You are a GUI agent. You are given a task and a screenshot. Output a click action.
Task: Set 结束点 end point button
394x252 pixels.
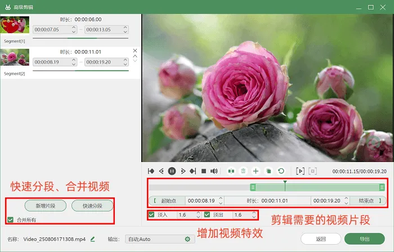pos(368,201)
